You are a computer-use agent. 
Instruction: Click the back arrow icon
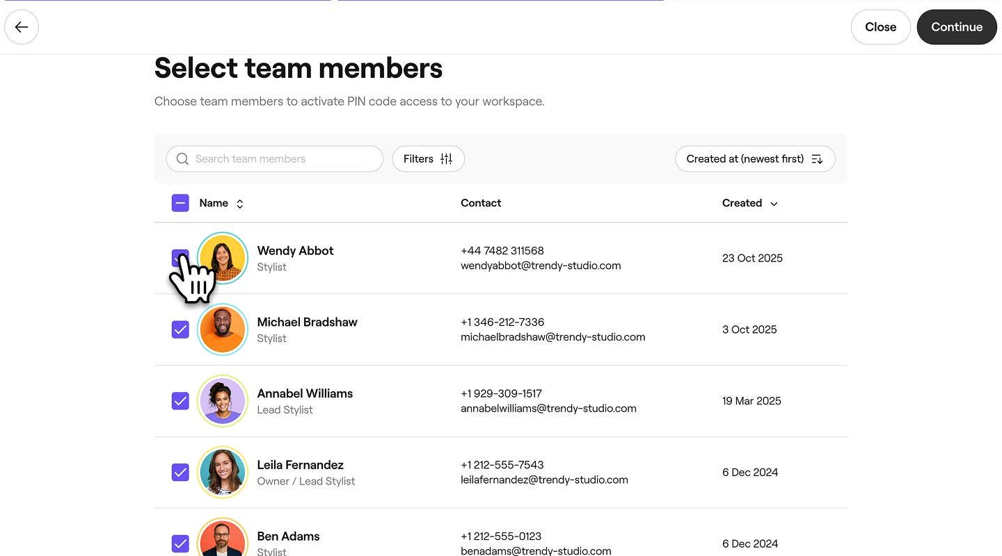[22, 27]
